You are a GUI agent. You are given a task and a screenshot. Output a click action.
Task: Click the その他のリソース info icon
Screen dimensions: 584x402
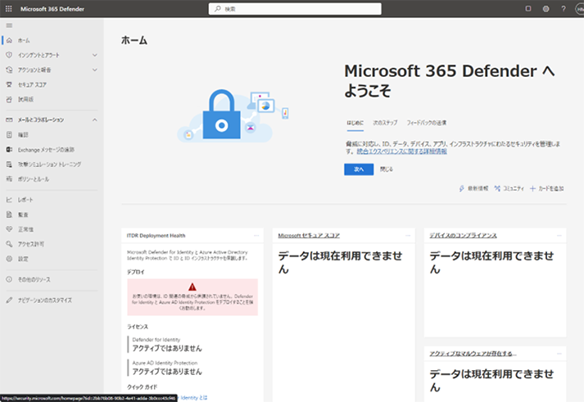pyautogui.click(x=9, y=279)
